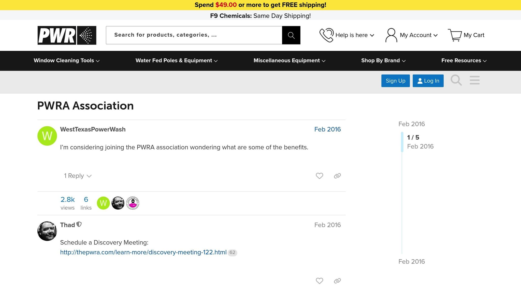Click the Sign Up button

pyautogui.click(x=395, y=81)
